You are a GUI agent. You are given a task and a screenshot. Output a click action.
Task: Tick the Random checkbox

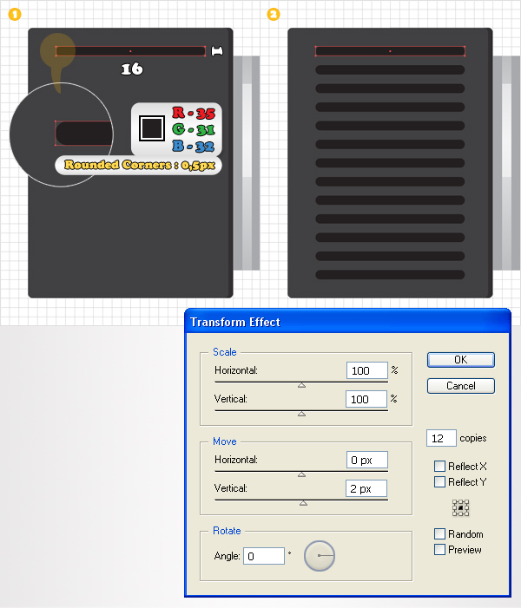pyautogui.click(x=439, y=534)
